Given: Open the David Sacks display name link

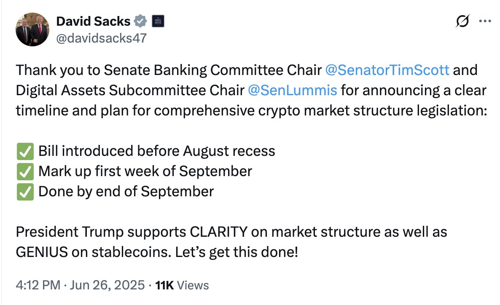Looking at the screenshot, I should [93, 21].
